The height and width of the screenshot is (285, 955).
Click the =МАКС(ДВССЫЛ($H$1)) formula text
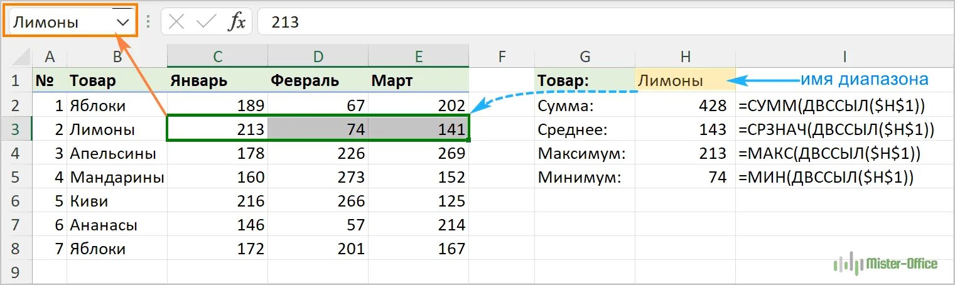coord(830,153)
